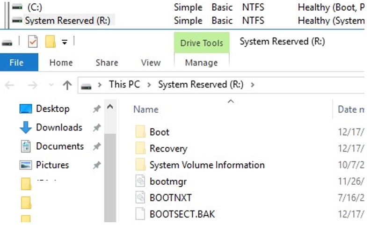Screen dimensions: 378x225
Task: Click This PC in the address bar
Action: [x=124, y=85]
